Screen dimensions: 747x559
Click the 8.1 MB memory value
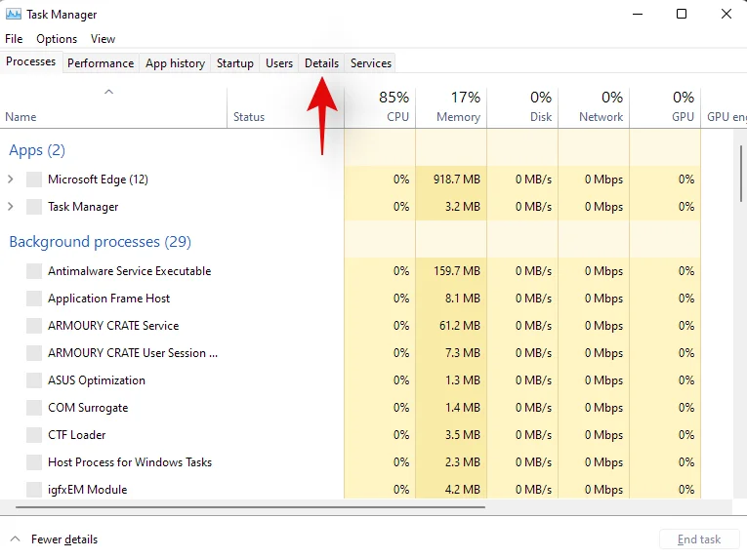point(462,299)
